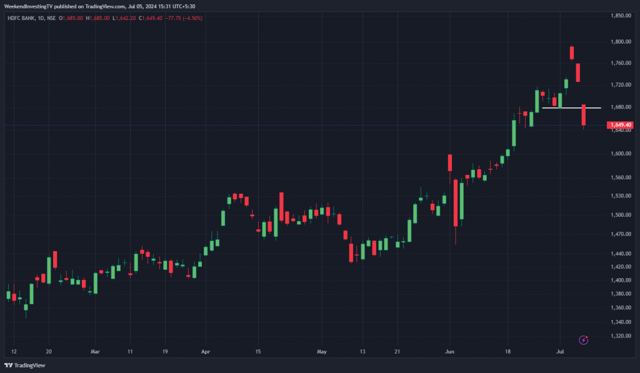Click the May label on time axis
Screen dimensions: 640x373
tap(322, 351)
